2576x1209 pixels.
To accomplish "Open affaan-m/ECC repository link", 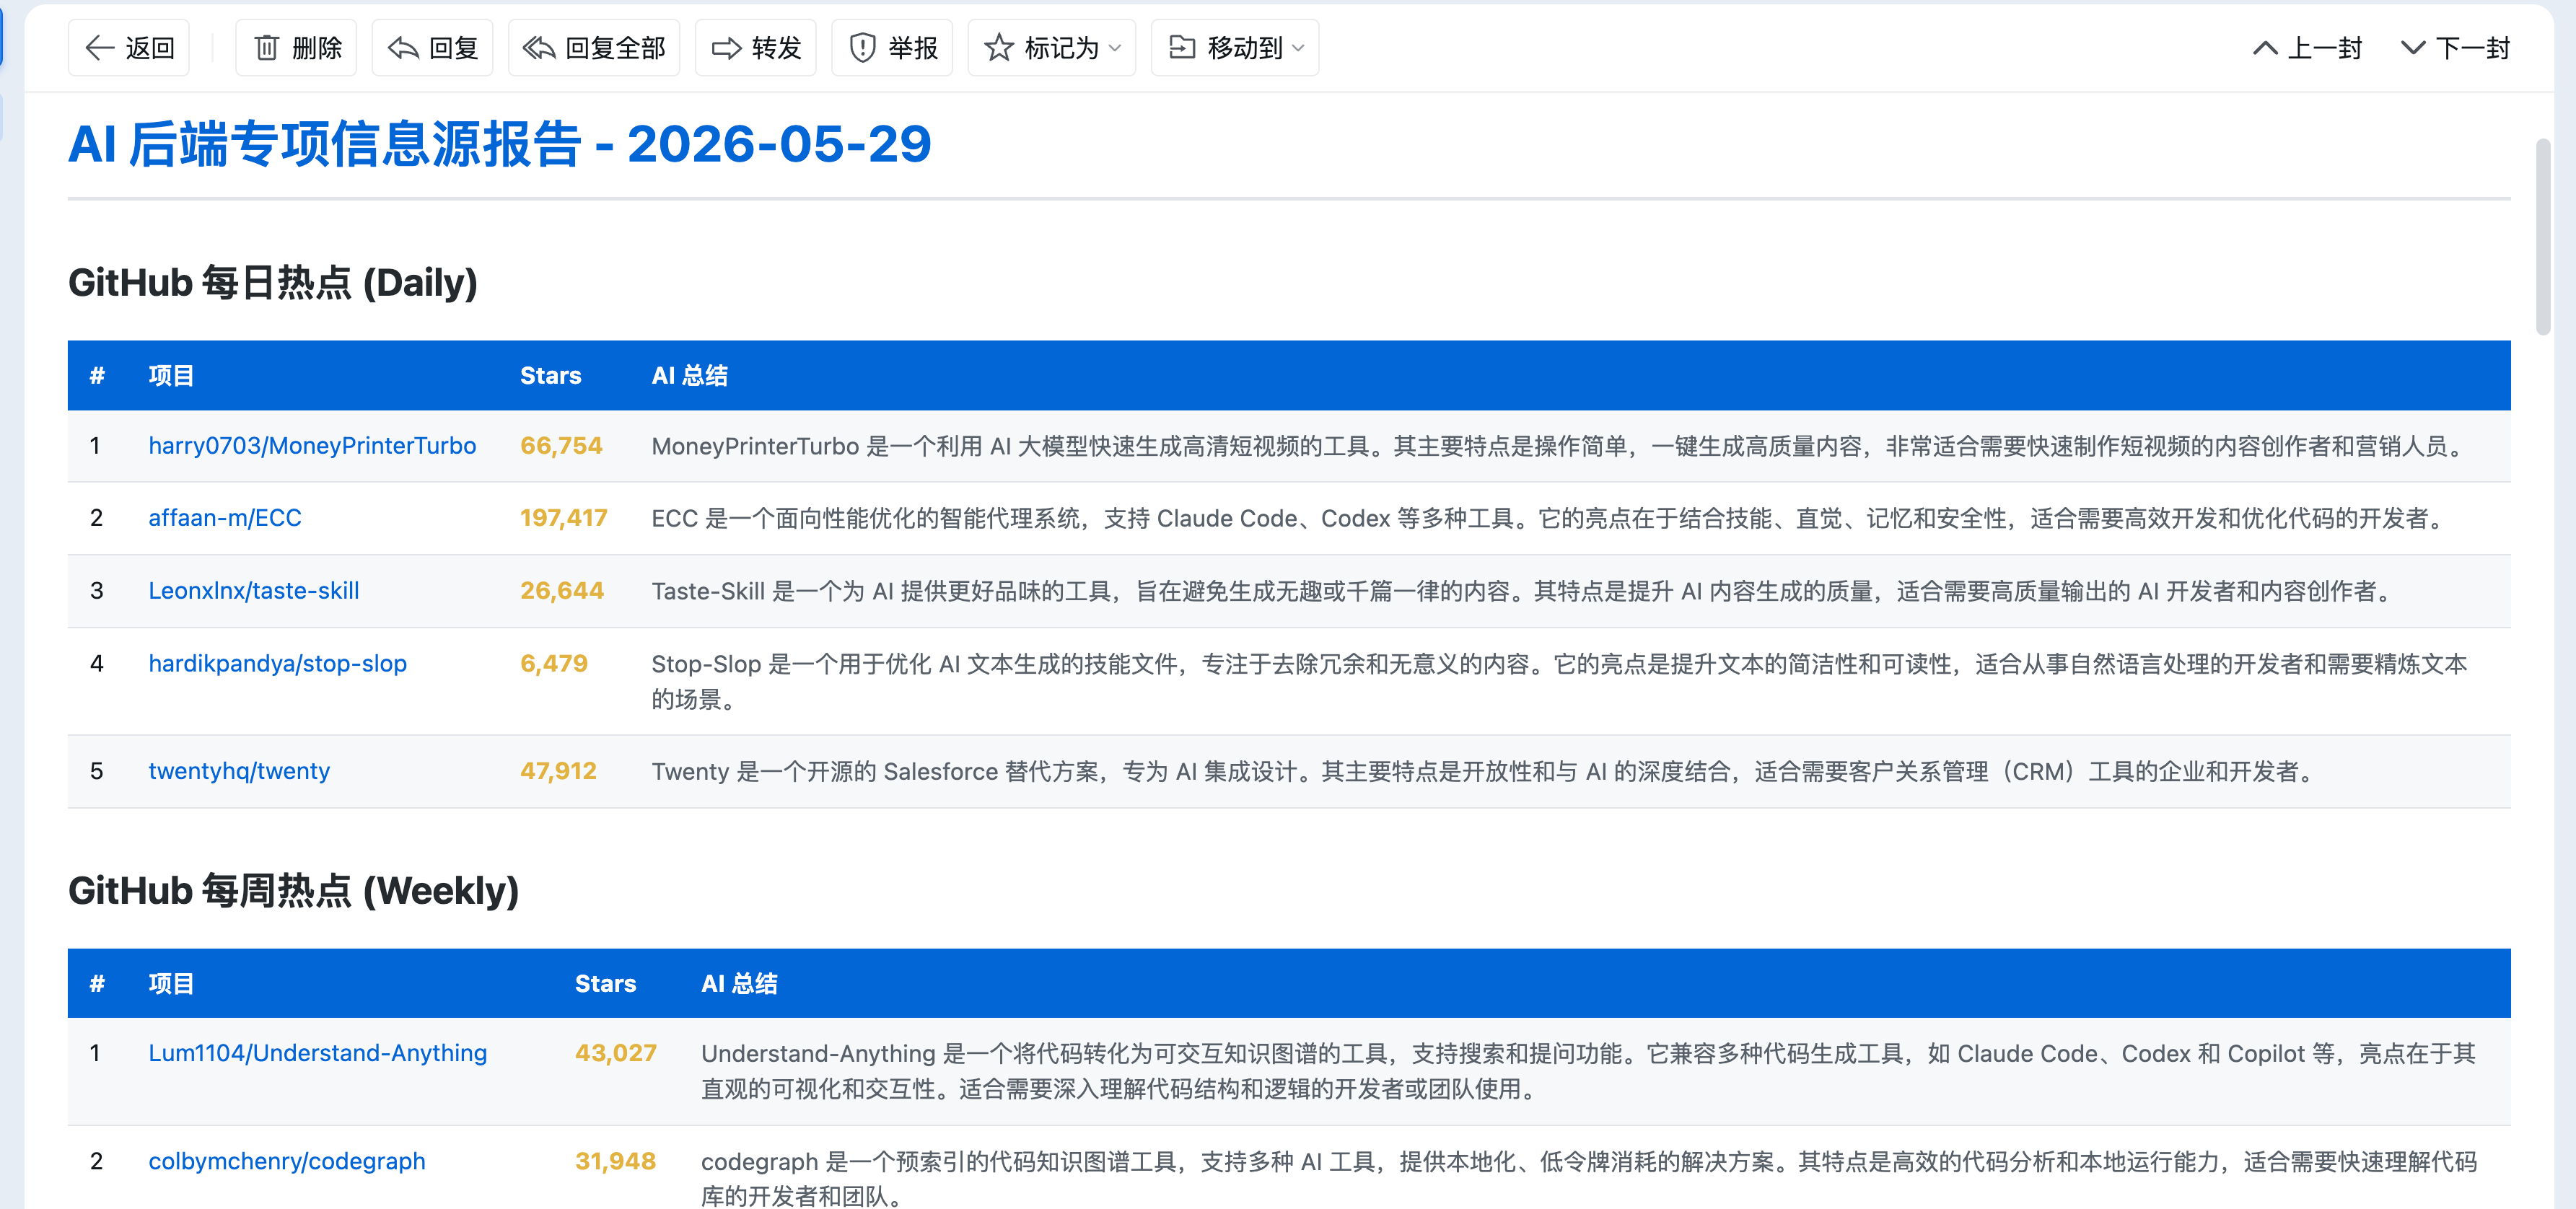I will tap(225, 518).
